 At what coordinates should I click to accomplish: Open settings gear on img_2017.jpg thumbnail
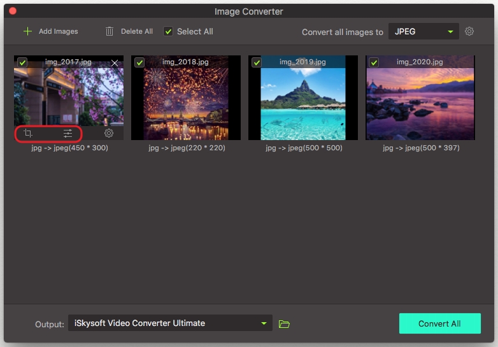109,133
